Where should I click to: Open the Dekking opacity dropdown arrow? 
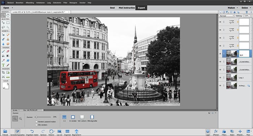point(251,16)
